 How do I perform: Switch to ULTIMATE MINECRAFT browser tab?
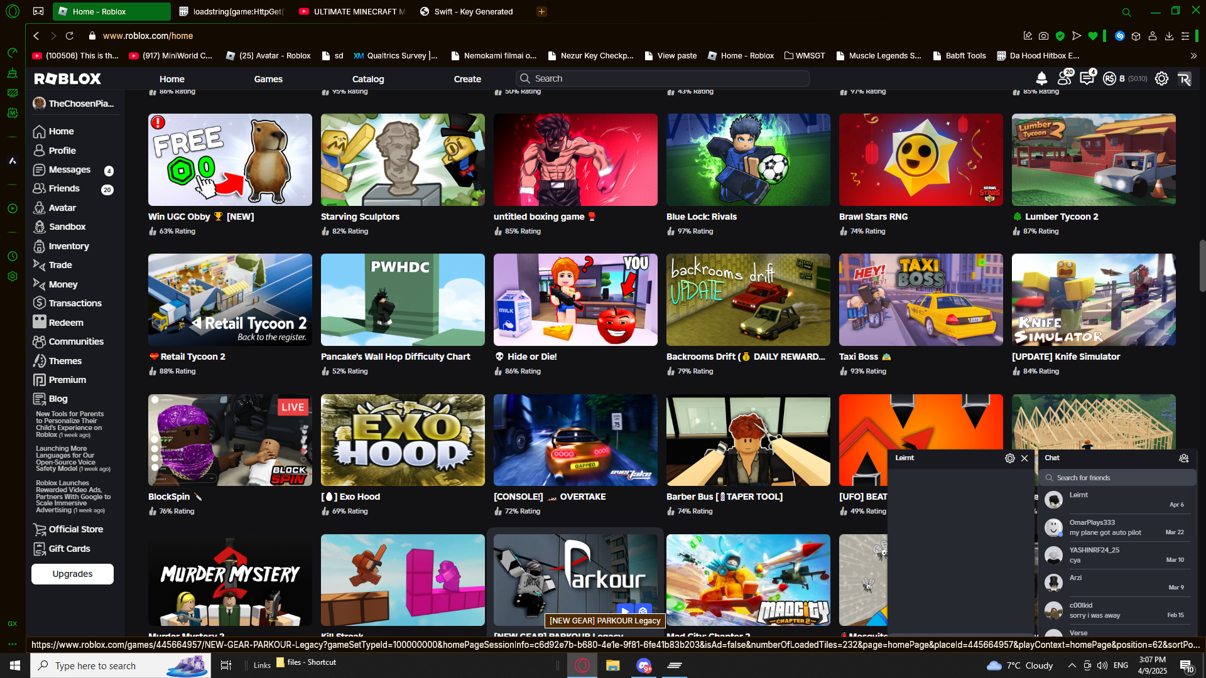(x=352, y=11)
